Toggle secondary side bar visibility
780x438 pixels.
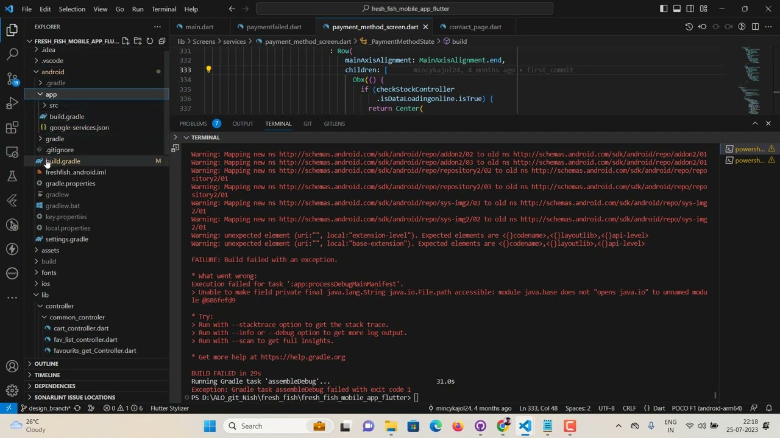(x=690, y=9)
